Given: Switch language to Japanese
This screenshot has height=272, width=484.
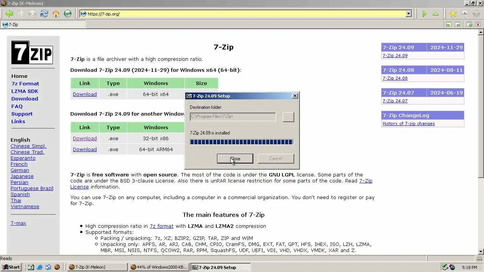Looking at the screenshot, I should point(22,176).
